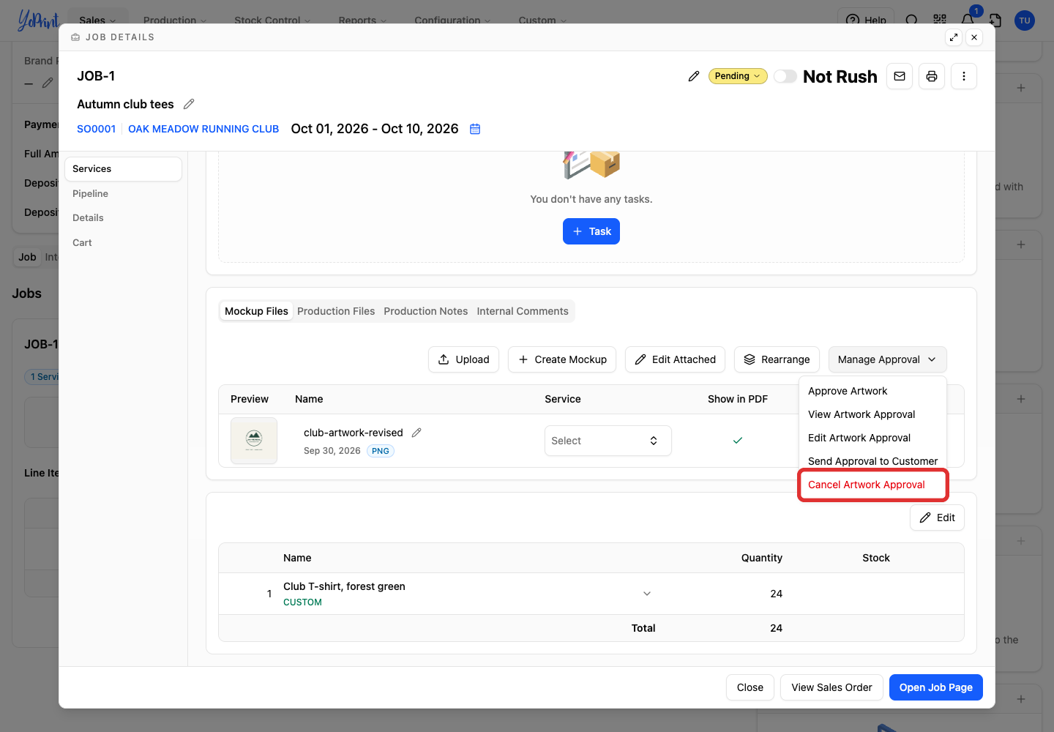The height and width of the screenshot is (732, 1054).
Task: Go to the Cart sidebar section
Action: point(123,242)
